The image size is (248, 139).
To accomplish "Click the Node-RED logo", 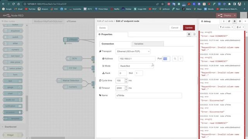I will click(13, 15).
